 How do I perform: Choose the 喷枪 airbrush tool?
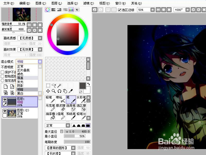[x=61, y=99]
